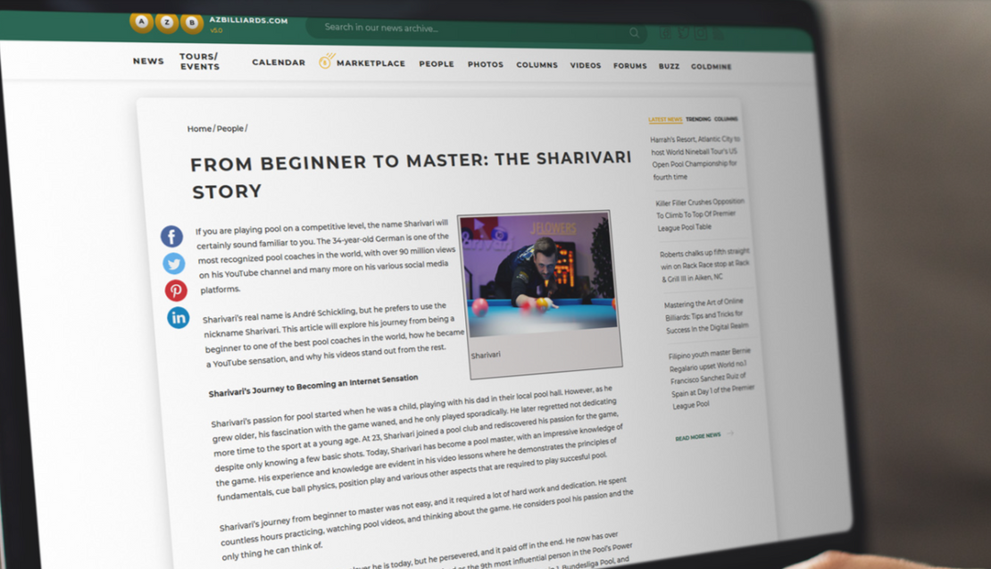This screenshot has height=569, width=991.
Task: Share article via Facebook icon
Action: point(171,237)
